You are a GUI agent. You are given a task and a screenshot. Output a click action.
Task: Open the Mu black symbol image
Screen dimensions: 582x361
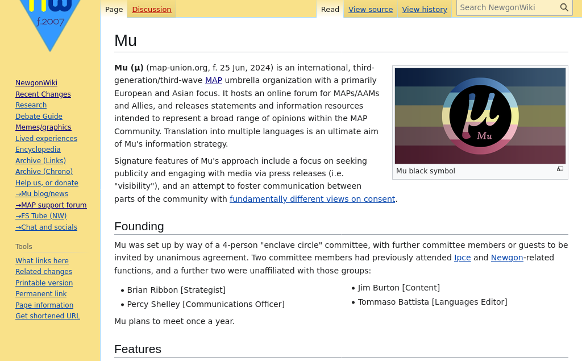pos(480,116)
